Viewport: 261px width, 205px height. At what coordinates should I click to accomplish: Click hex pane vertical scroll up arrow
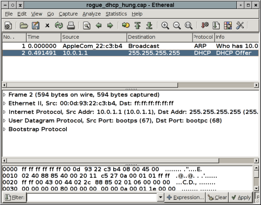coord(256,168)
